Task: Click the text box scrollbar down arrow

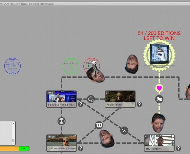Action: click(x=13, y=144)
